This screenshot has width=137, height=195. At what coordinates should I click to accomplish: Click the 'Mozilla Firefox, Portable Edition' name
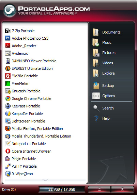pyautogui.click(x=37, y=129)
